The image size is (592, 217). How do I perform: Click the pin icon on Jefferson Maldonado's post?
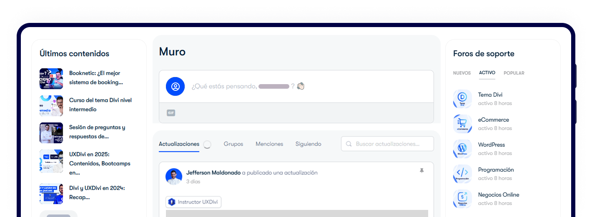click(x=421, y=171)
